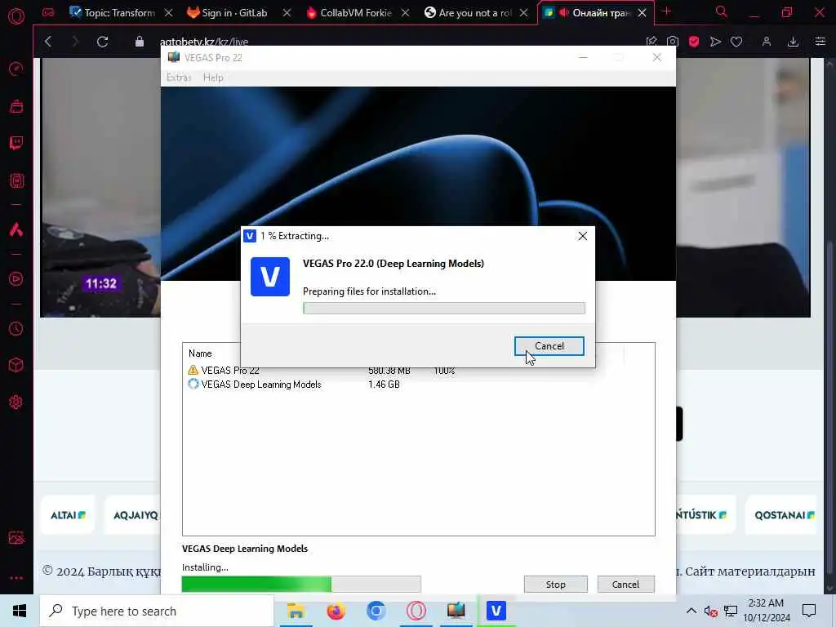The width and height of the screenshot is (836, 627).
Task: Open the Opera menu logo icon
Action: (16, 16)
